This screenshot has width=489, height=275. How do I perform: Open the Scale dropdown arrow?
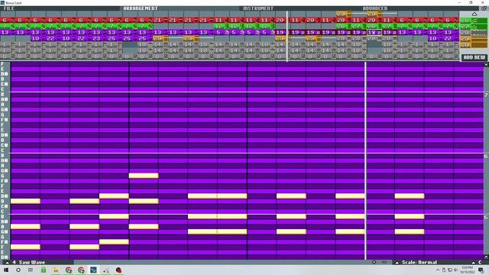pos(397,263)
